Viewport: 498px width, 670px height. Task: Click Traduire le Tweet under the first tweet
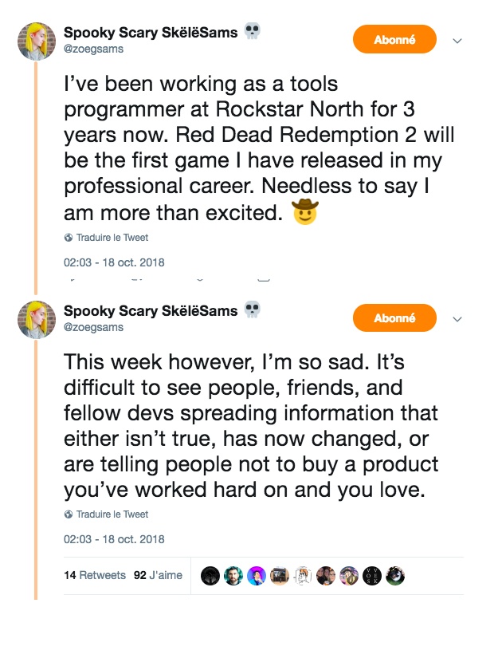pyautogui.click(x=112, y=238)
